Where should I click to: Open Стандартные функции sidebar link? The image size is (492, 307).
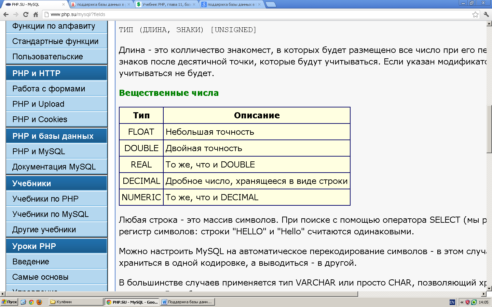[56, 41]
